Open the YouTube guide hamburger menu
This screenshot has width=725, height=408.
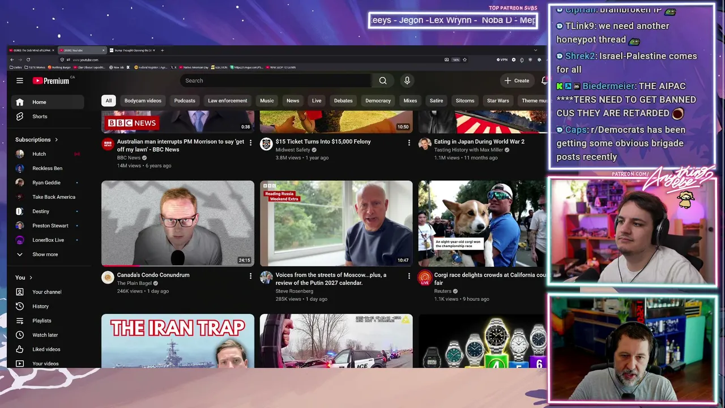pos(20,80)
